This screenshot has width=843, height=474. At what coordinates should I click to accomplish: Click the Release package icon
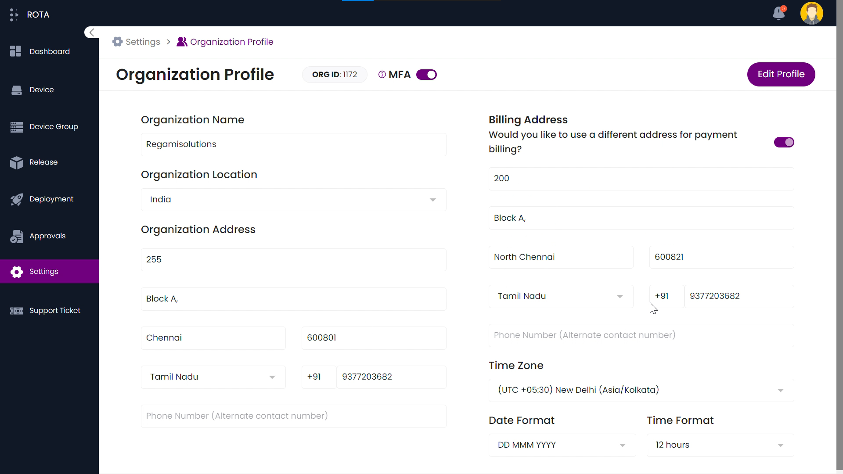17,162
